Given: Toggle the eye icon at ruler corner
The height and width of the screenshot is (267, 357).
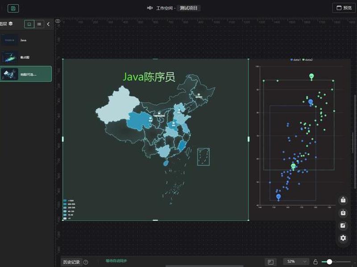Looking at the screenshot, I should click(x=58, y=21).
